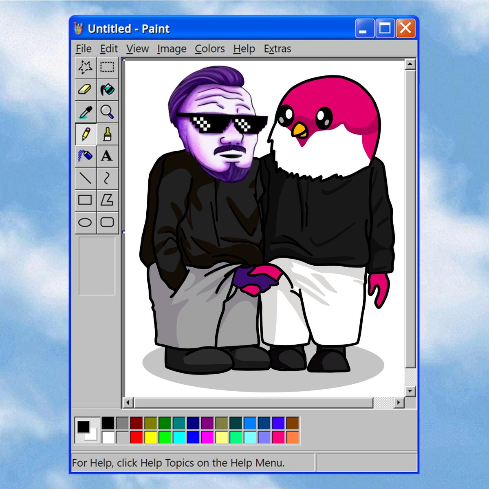Pick the brown swatch
Image resolution: width=489 pixels, height=489 pixels.
[293, 423]
